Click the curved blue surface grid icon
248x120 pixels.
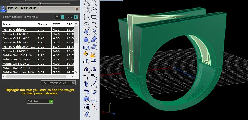pos(94,47)
